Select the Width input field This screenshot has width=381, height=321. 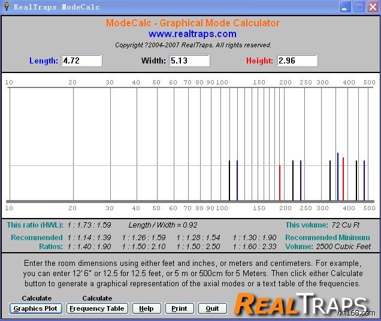pyautogui.click(x=189, y=60)
